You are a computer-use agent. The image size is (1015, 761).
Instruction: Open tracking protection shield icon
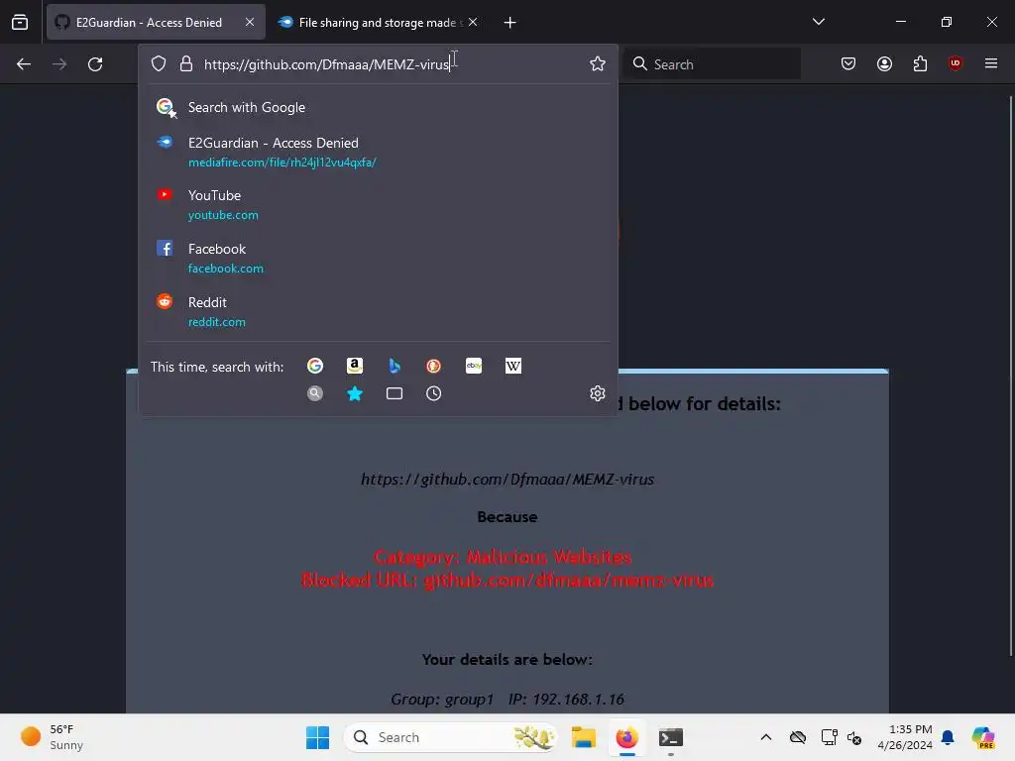(x=159, y=63)
